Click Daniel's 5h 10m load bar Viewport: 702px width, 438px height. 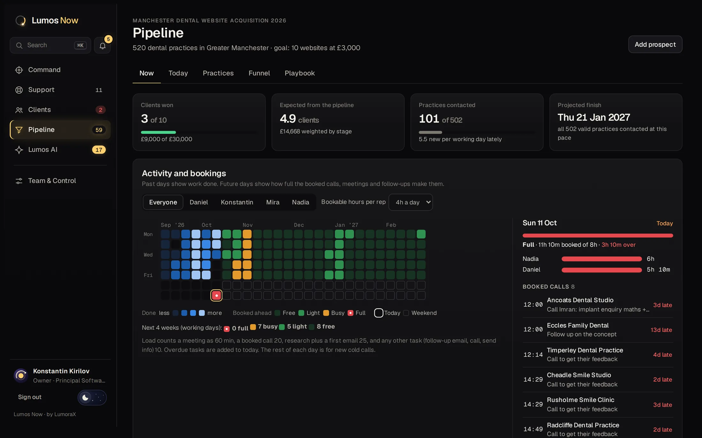pyautogui.click(x=601, y=270)
